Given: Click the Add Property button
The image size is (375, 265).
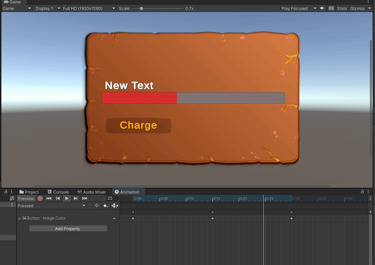Looking at the screenshot, I should pyautogui.click(x=68, y=228).
